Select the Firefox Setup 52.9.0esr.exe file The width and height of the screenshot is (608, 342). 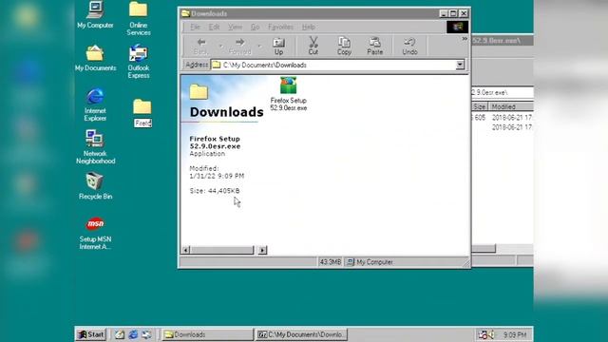click(x=289, y=94)
